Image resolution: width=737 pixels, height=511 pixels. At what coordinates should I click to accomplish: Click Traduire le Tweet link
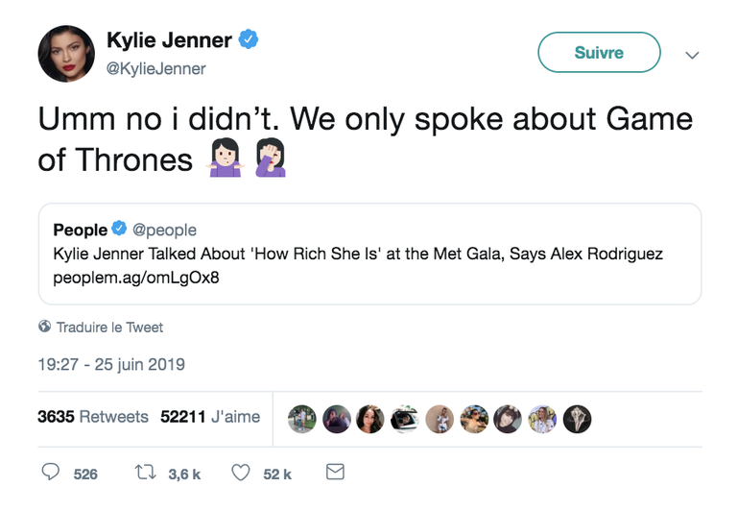(109, 328)
